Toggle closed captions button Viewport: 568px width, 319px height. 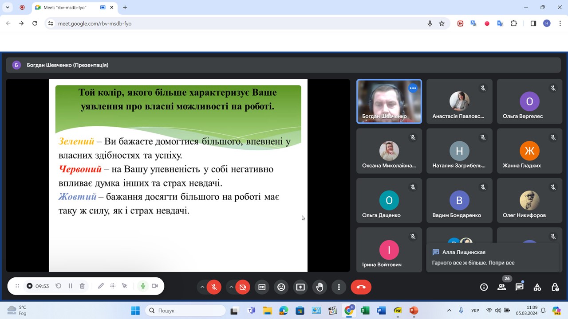[262, 287]
